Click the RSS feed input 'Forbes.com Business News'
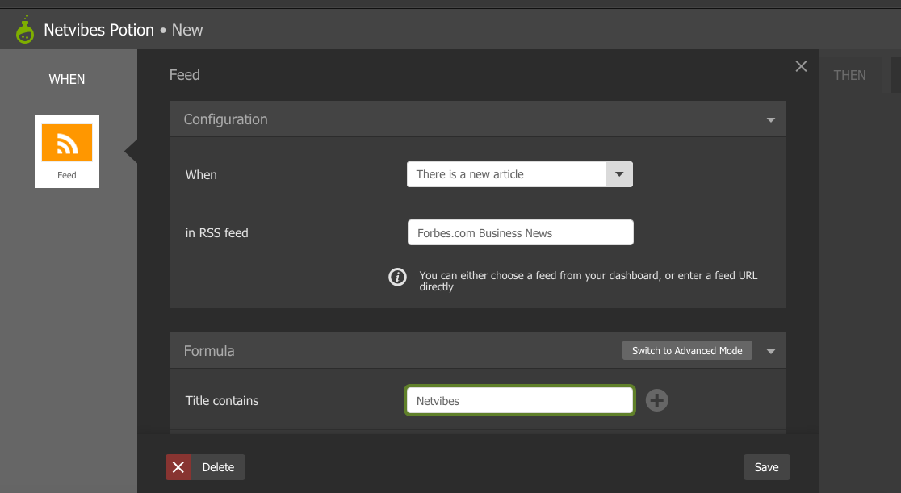This screenshot has width=901, height=493. click(521, 232)
